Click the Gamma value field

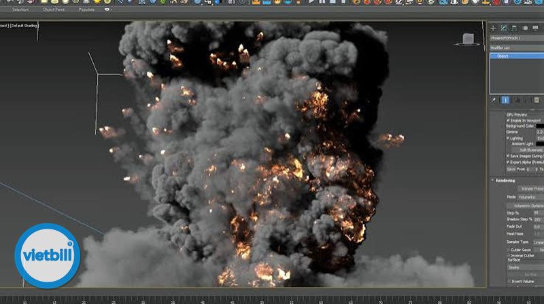[x=540, y=132]
